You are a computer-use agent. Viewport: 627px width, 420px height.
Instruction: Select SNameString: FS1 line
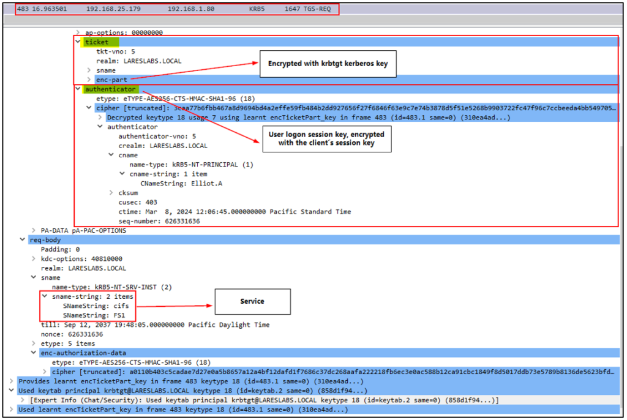point(94,315)
